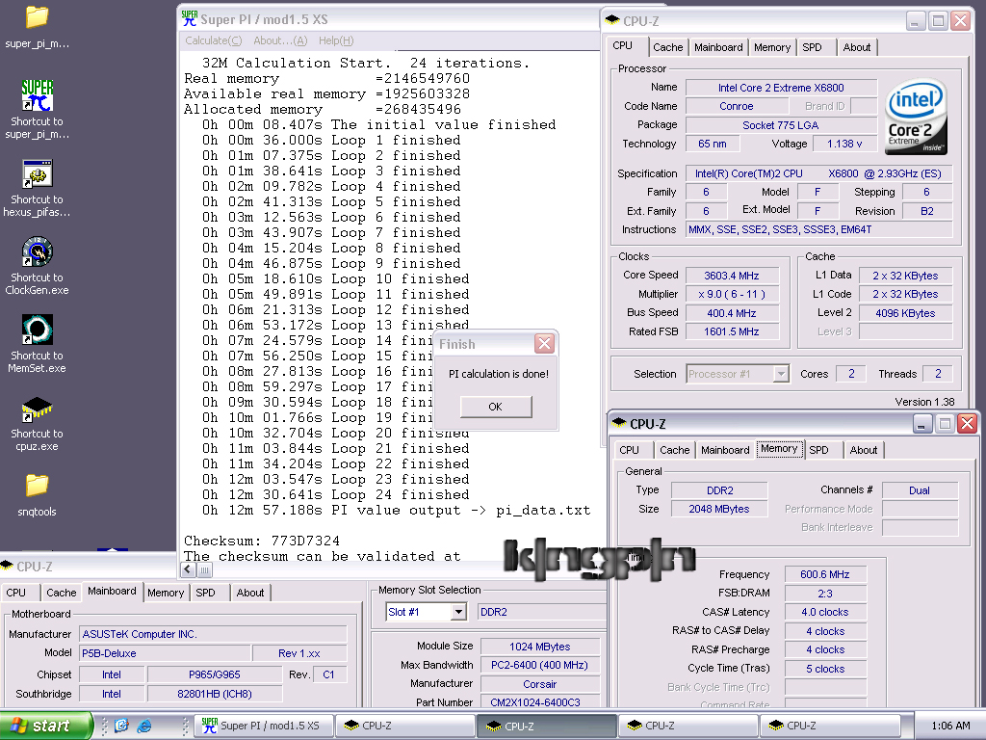Viewport: 986px width, 740px height.
Task: Click the memory Size 2048 MBytes value
Action: coord(719,509)
